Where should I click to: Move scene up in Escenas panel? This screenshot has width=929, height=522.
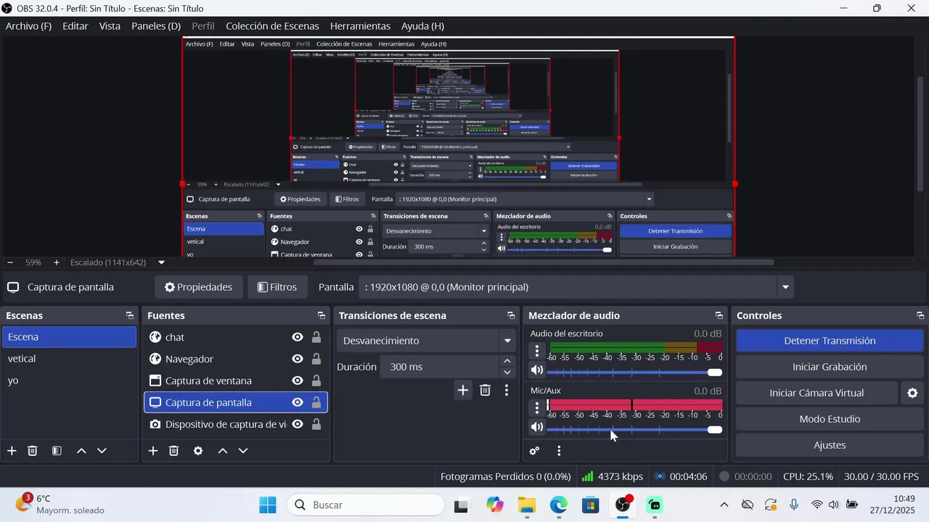tap(81, 451)
